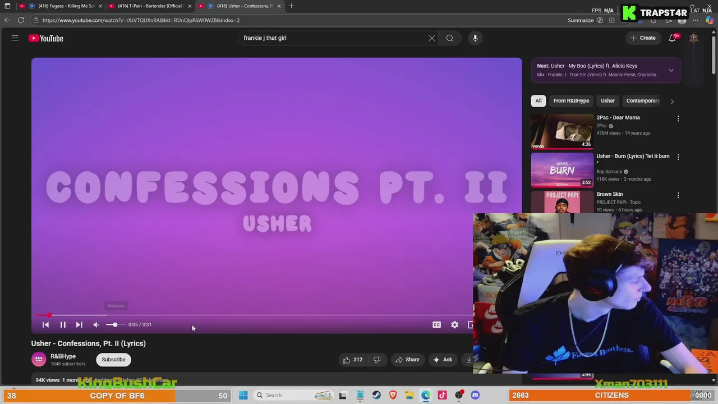Viewport: 718px width, 404px height.
Task: Mute the video volume
Action: tap(96, 324)
